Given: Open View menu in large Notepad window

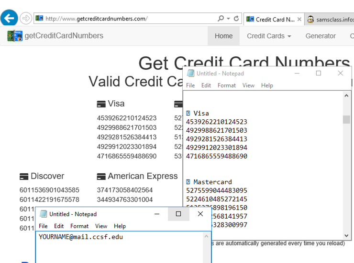Looking at the screenshot, I should (x=248, y=85).
